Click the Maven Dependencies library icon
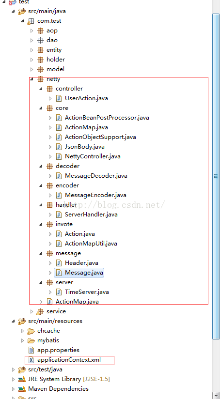 pyautogui.click(x=22, y=389)
